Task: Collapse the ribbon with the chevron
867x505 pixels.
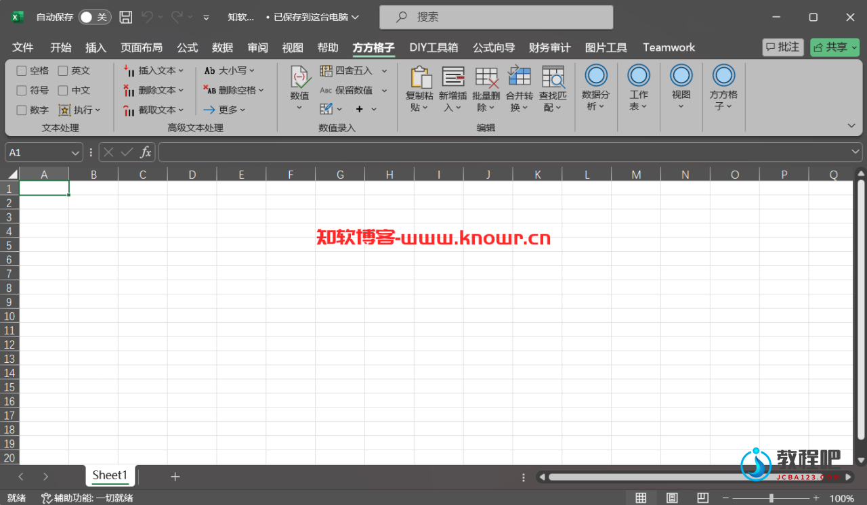Action: coord(851,125)
